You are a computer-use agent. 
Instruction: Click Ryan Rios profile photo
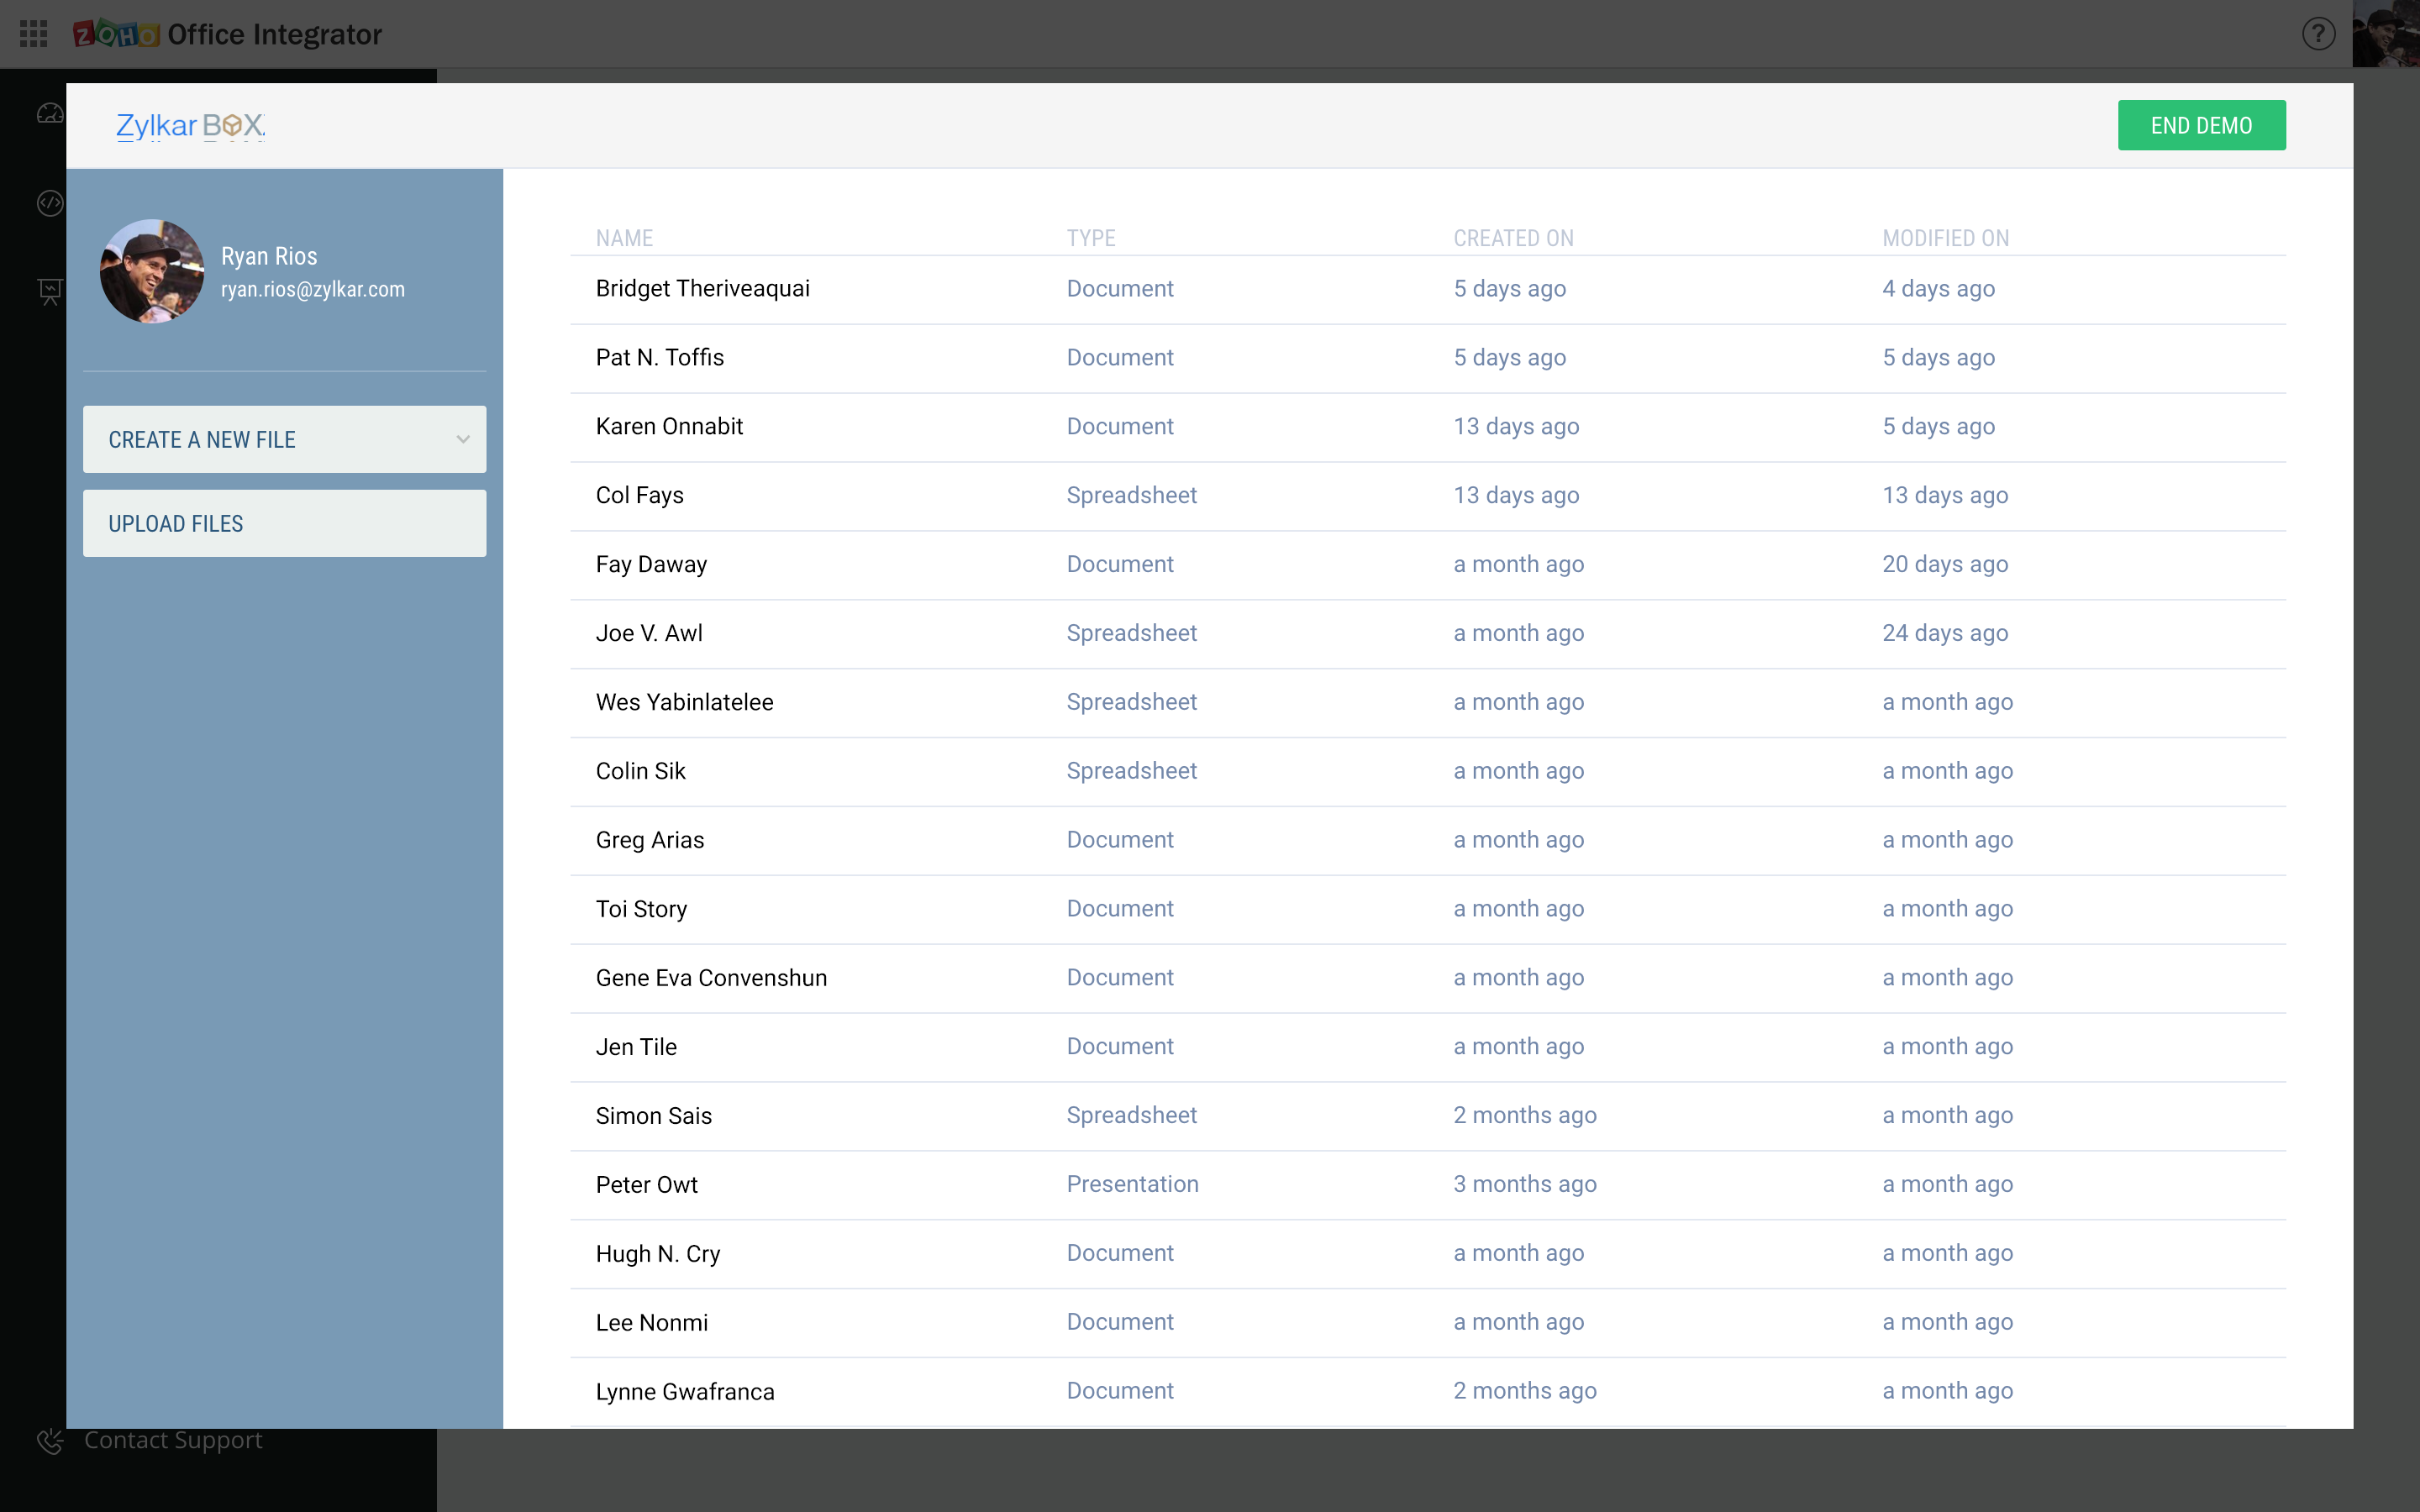click(152, 271)
